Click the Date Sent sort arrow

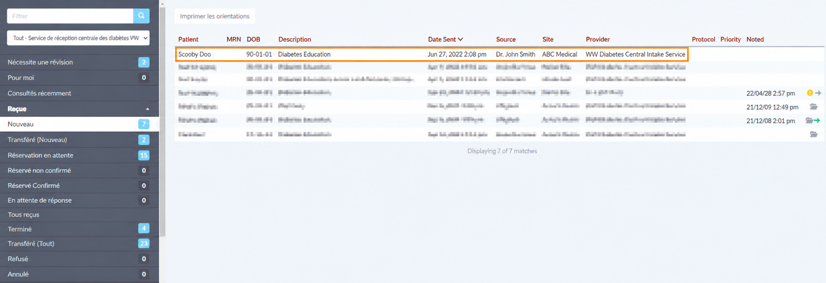[460, 39]
